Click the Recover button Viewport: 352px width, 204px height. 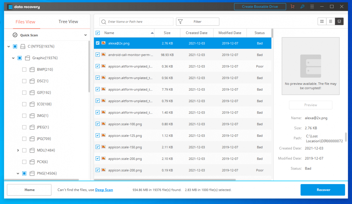point(323,190)
